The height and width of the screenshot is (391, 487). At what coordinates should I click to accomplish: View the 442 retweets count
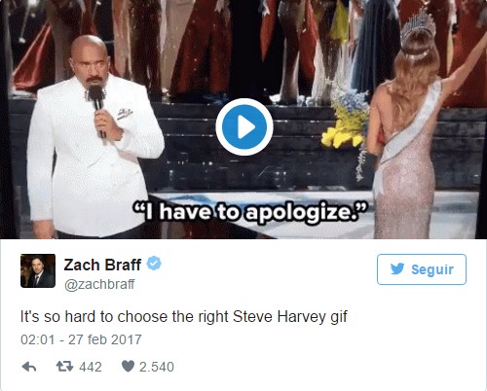91,367
